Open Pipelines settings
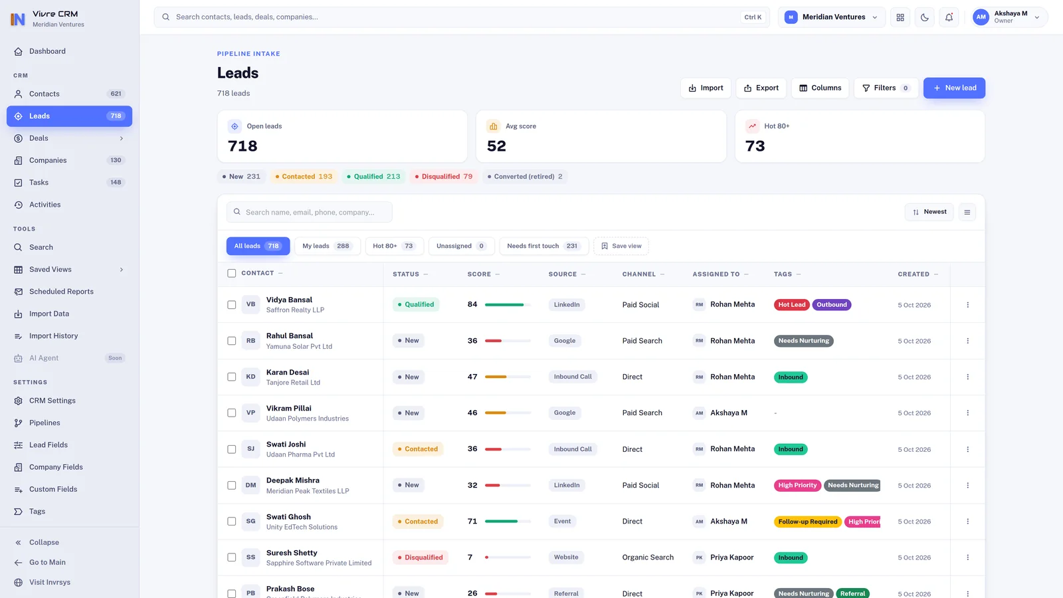This screenshot has width=1063, height=598. [x=69, y=423]
